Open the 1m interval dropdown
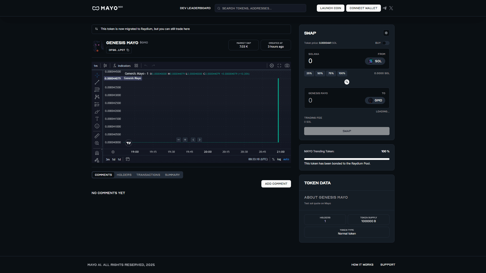 [x=96, y=66]
